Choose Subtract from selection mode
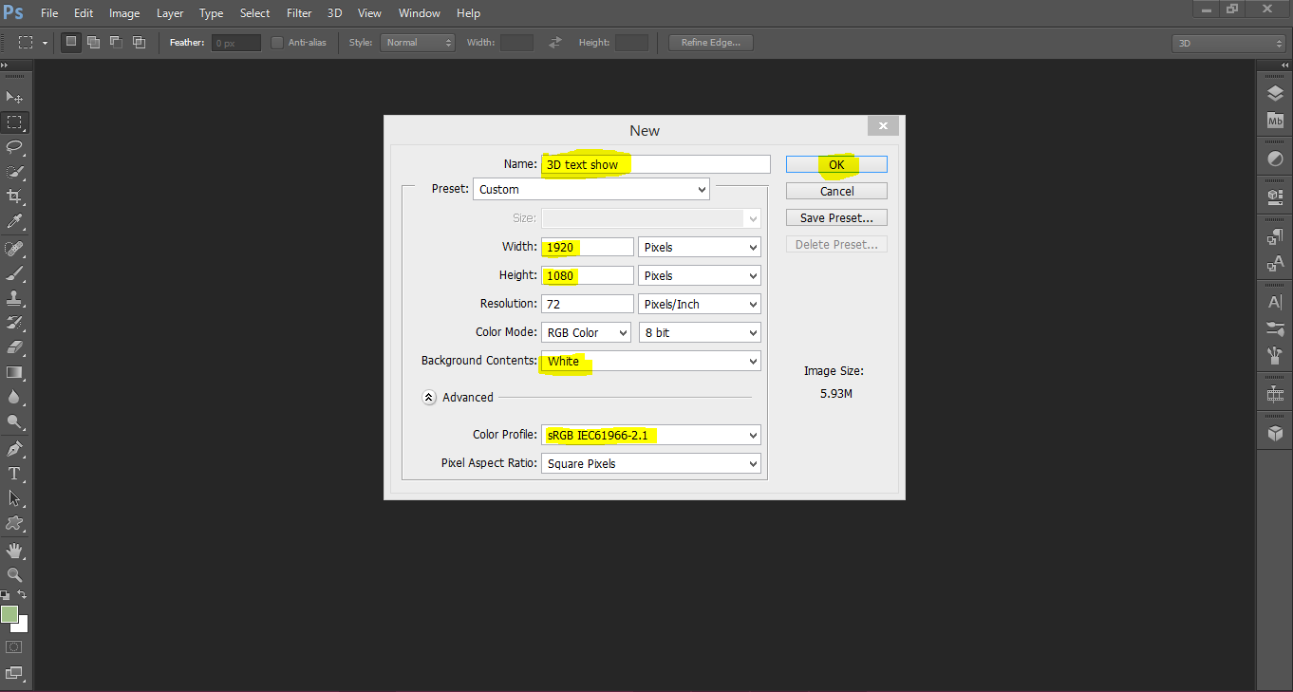1293x692 pixels. (x=116, y=43)
